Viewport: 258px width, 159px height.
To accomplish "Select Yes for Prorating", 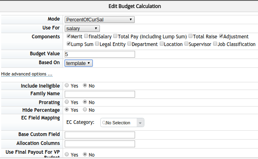I will tap(67, 102).
